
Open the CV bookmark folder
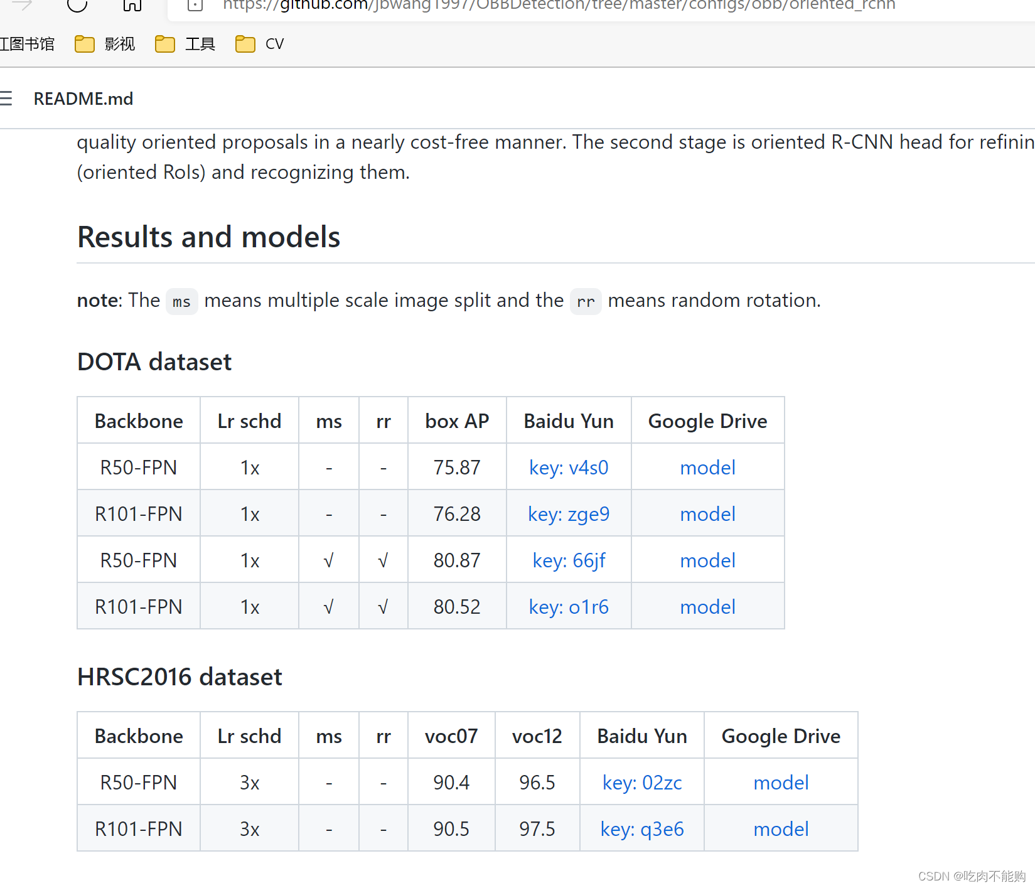pyautogui.click(x=260, y=44)
